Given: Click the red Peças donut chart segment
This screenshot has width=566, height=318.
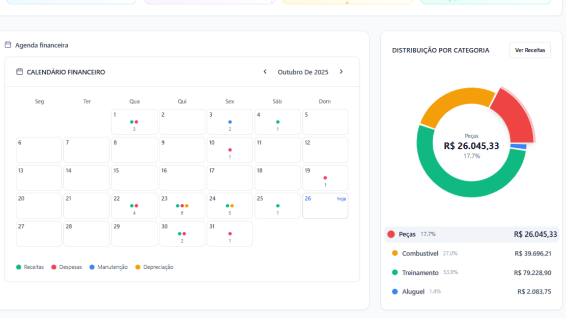Looking at the screenshot, I should 513,114.
